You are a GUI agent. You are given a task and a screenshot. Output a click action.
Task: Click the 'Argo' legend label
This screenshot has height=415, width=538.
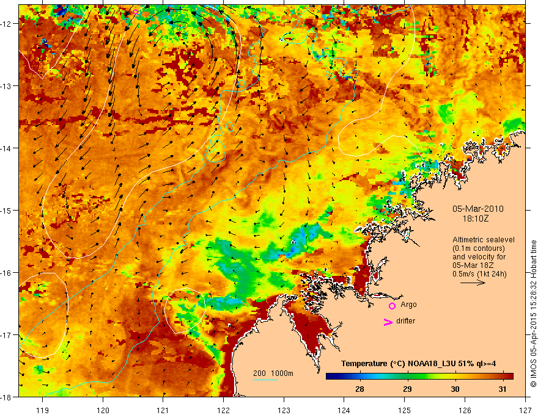point(408,305)
